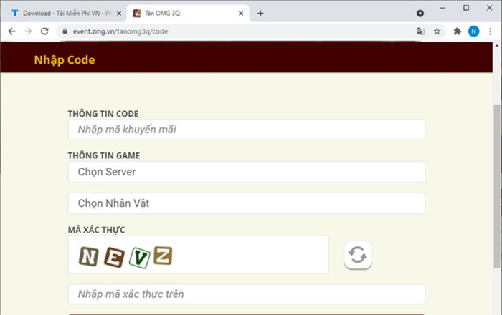Focus the Nhập mã khuyến mãi field
Screen dimensions: 502x315
pyautogui.click(x=247, y=130)
